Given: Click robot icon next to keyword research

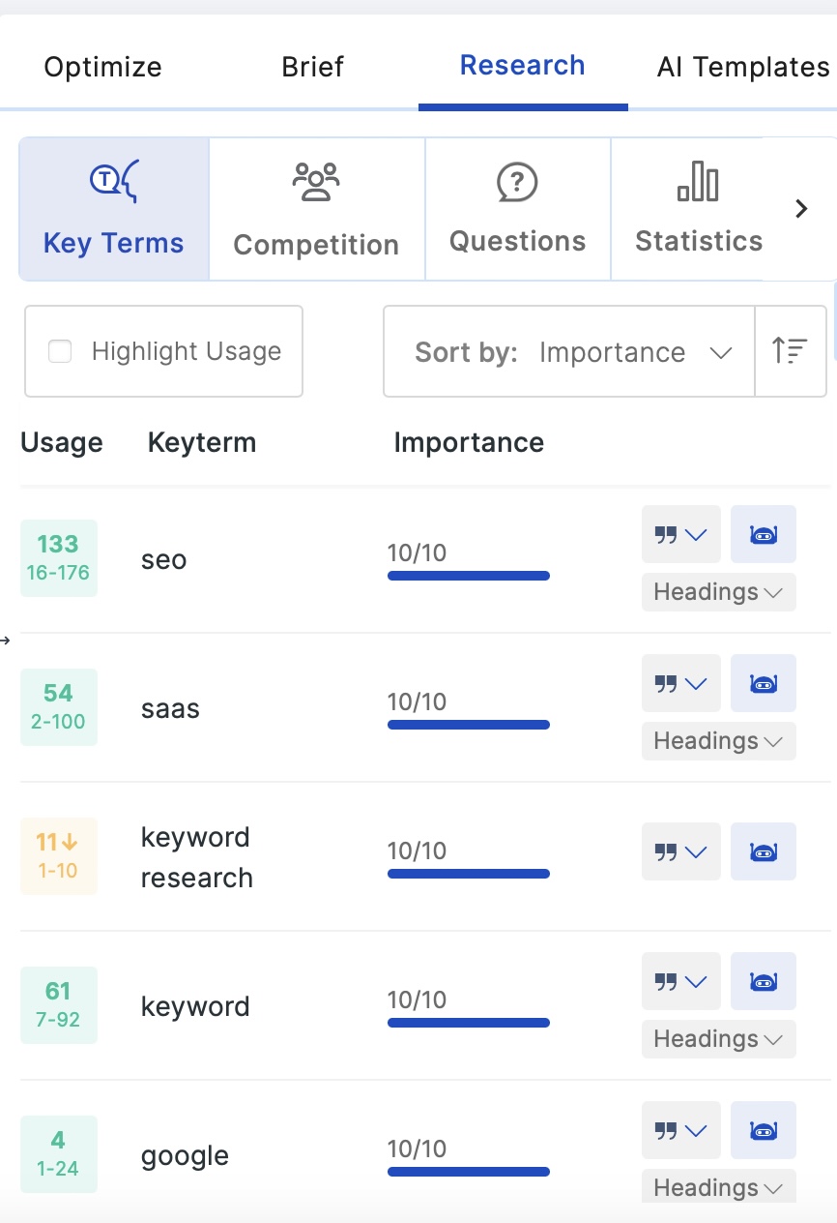Looking at the screenshot, I should [x=763, y=851].
